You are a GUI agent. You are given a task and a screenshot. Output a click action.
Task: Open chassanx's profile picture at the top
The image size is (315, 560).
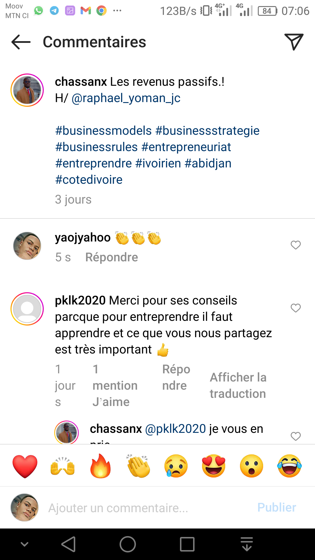27,90
